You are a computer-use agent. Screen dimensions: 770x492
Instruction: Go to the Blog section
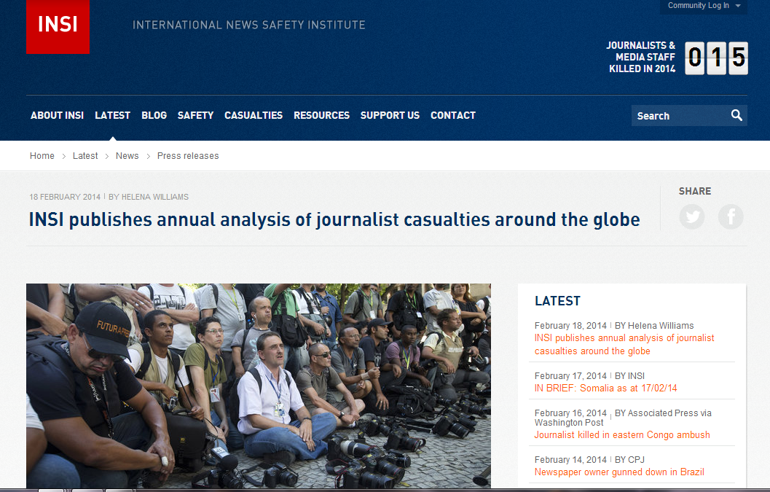pos(154,115)
